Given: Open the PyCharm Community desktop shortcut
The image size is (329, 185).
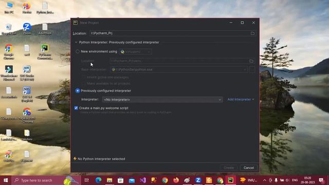Looking at the screenshot, I should [45, 52].
